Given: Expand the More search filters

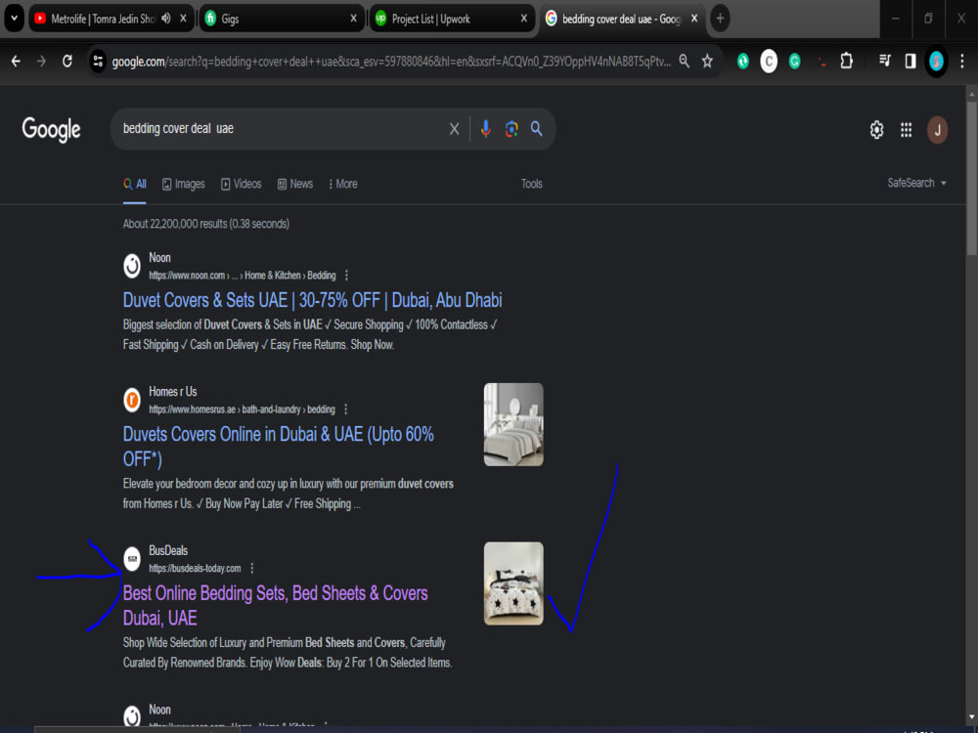Looking at the screenshot, I should pyautogui.click(x=343, y=184).
